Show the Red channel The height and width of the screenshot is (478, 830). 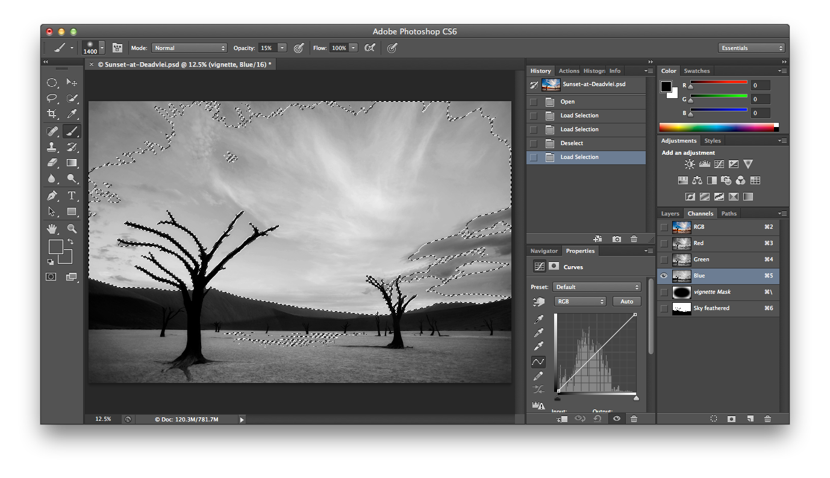(664, 243)
